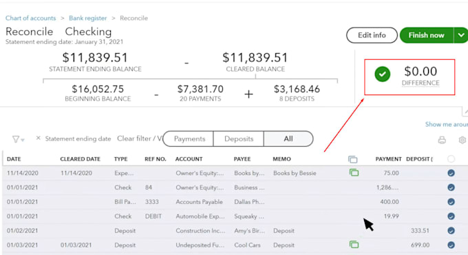The height and width of the screenshot is (255, 468).
Task: Click the green checkmark difference icon
Action: (383, 74)
